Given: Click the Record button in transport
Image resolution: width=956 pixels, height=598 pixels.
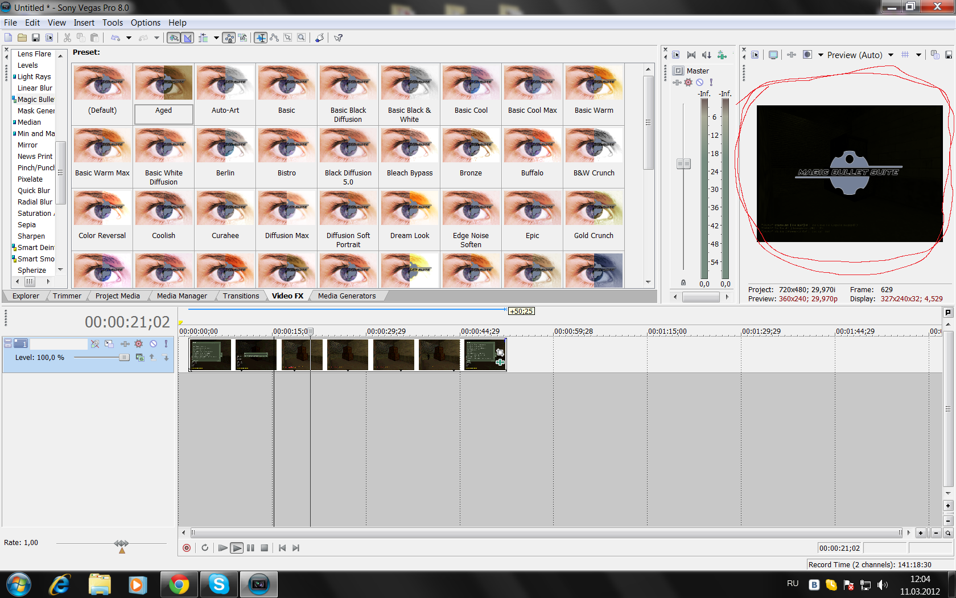Looking at the screenshot, I should [x=187, y=548].
